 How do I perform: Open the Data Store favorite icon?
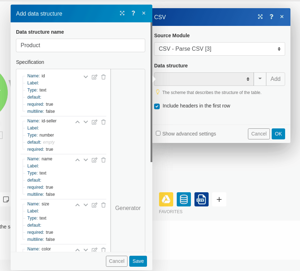pos(184,199)
